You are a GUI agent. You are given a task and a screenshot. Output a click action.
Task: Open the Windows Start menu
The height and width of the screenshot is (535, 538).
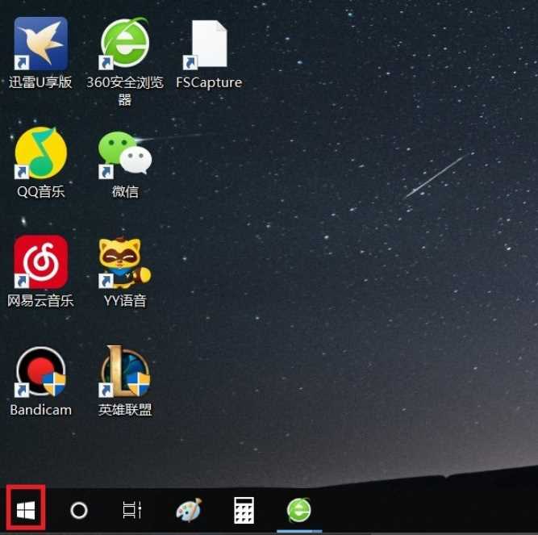[x=26, y=509]
